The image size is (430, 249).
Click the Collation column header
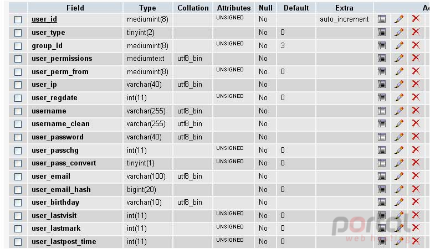[193, 8]
